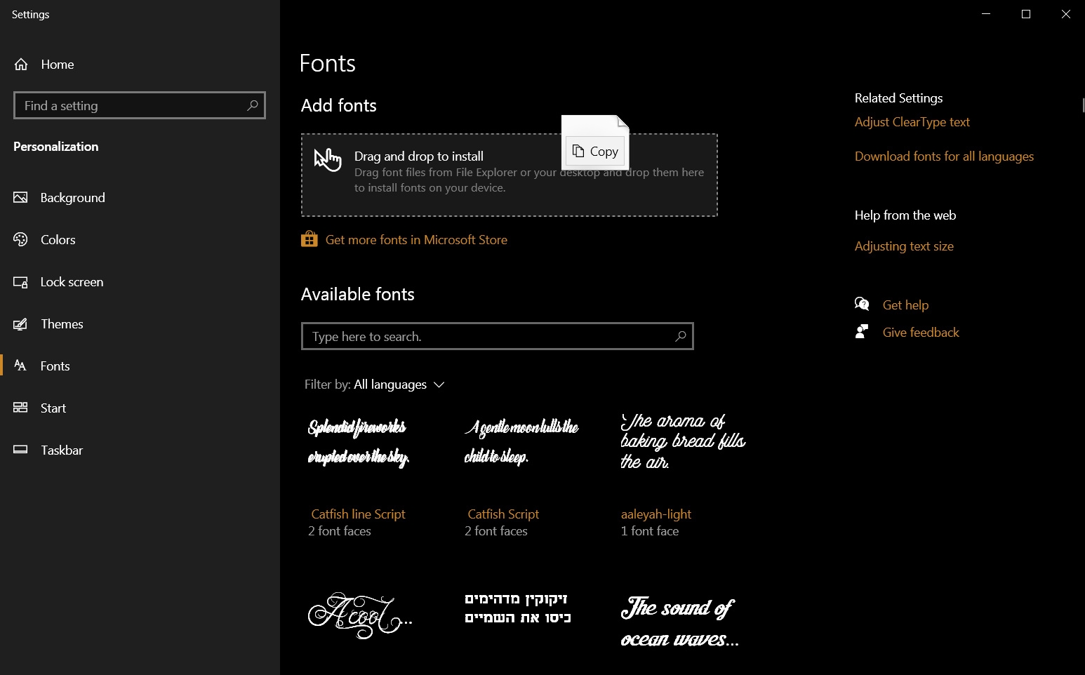Open 'Download fonts for all languages'
The height and width of the screenshot is (675, 1085).
coord(943,156)
